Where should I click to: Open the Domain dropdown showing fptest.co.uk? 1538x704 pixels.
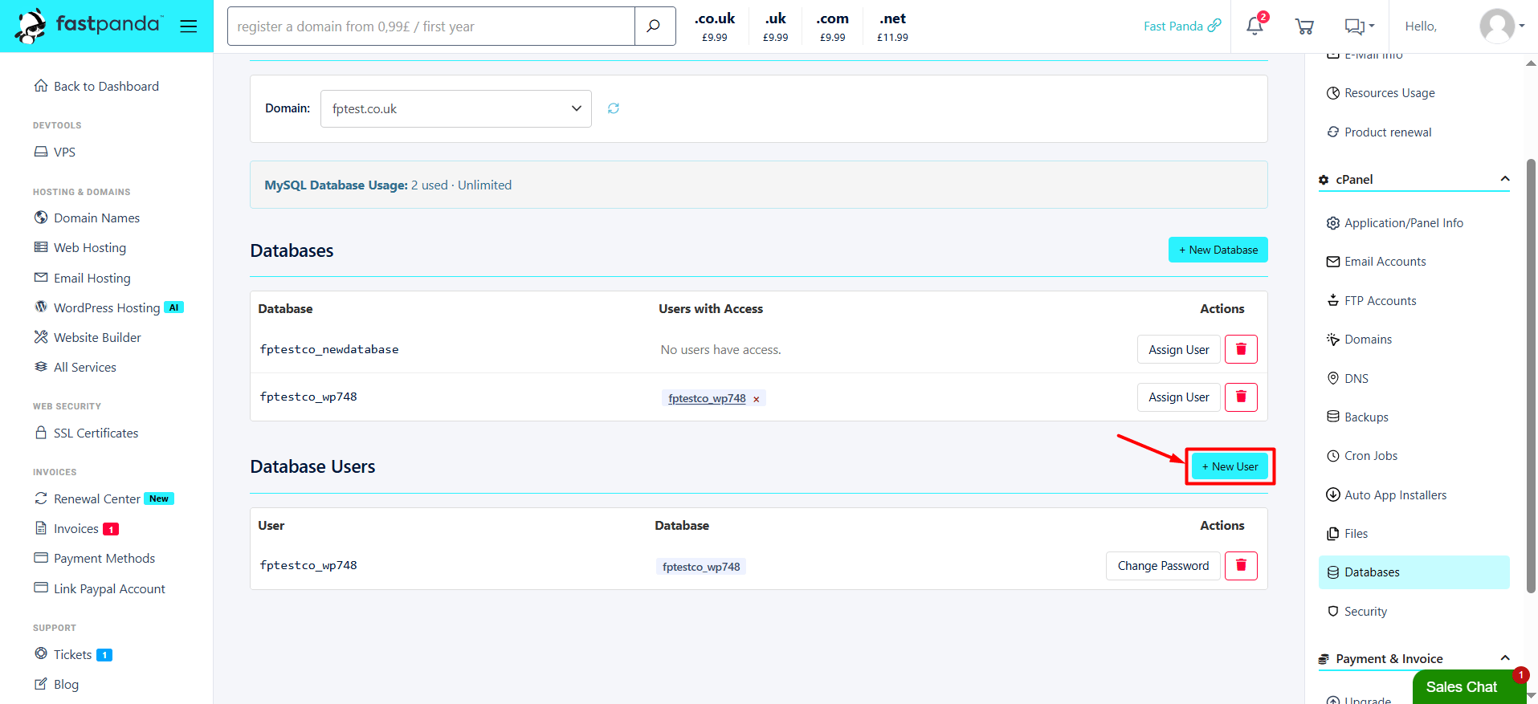point(456,108)
